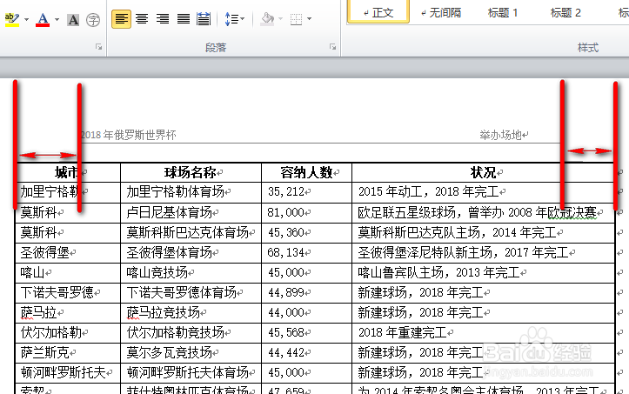Click cell 欧足联五星级球场 status text
The width and height of the screenshot is (629, 394).
(x=483, y=212)
